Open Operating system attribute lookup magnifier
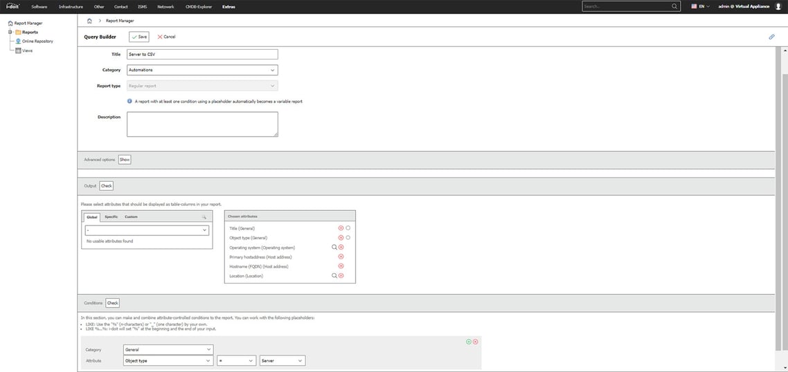The width and height of the screenshot is (788, 372). pos(334,247)
